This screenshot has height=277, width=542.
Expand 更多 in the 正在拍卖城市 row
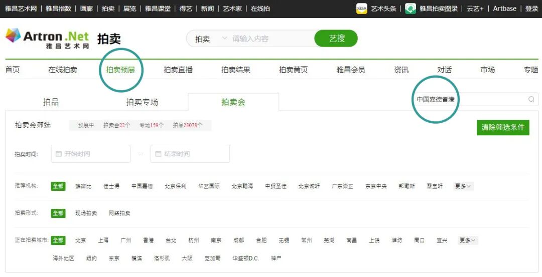pos(468,240)
